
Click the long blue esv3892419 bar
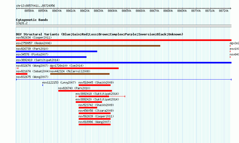point(124,63)
